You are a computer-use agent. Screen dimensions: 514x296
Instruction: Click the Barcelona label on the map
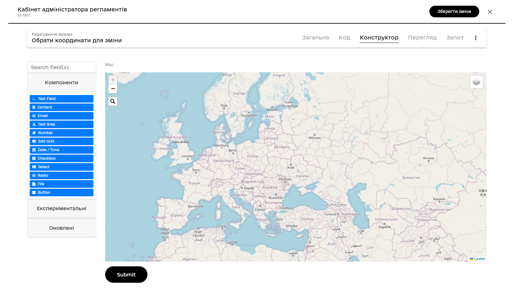pyautogui.click(x=195, y=206)
